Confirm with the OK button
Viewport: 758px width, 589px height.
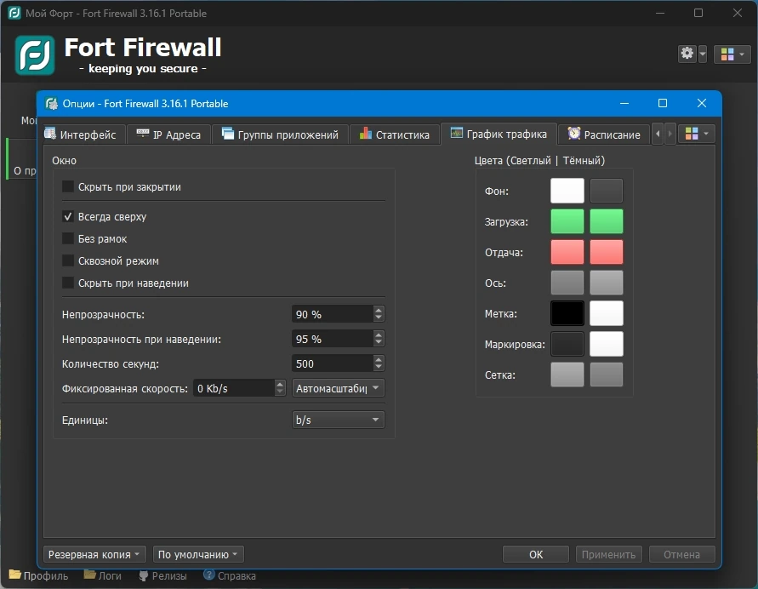(x=536, y=554)
